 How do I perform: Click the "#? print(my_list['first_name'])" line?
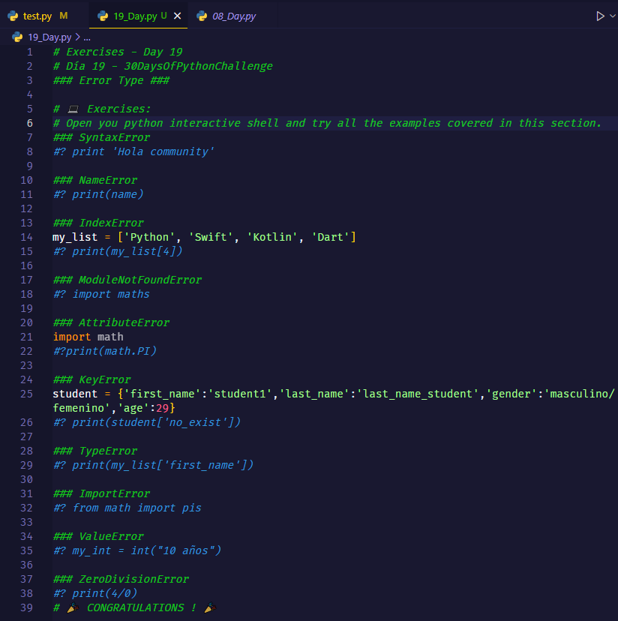[153, 465]
